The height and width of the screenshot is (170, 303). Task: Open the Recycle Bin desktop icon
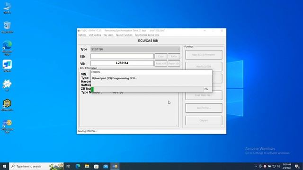7,27
